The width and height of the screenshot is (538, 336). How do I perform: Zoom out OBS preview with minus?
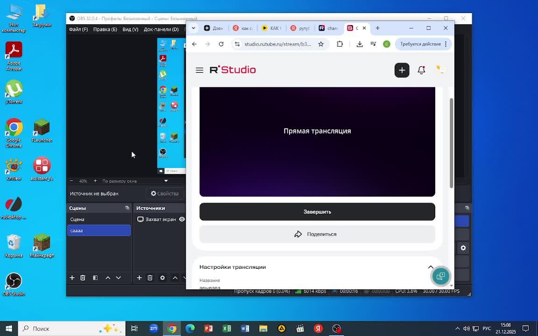click(x=71, y=181)
